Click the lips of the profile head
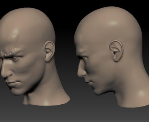 89,82
